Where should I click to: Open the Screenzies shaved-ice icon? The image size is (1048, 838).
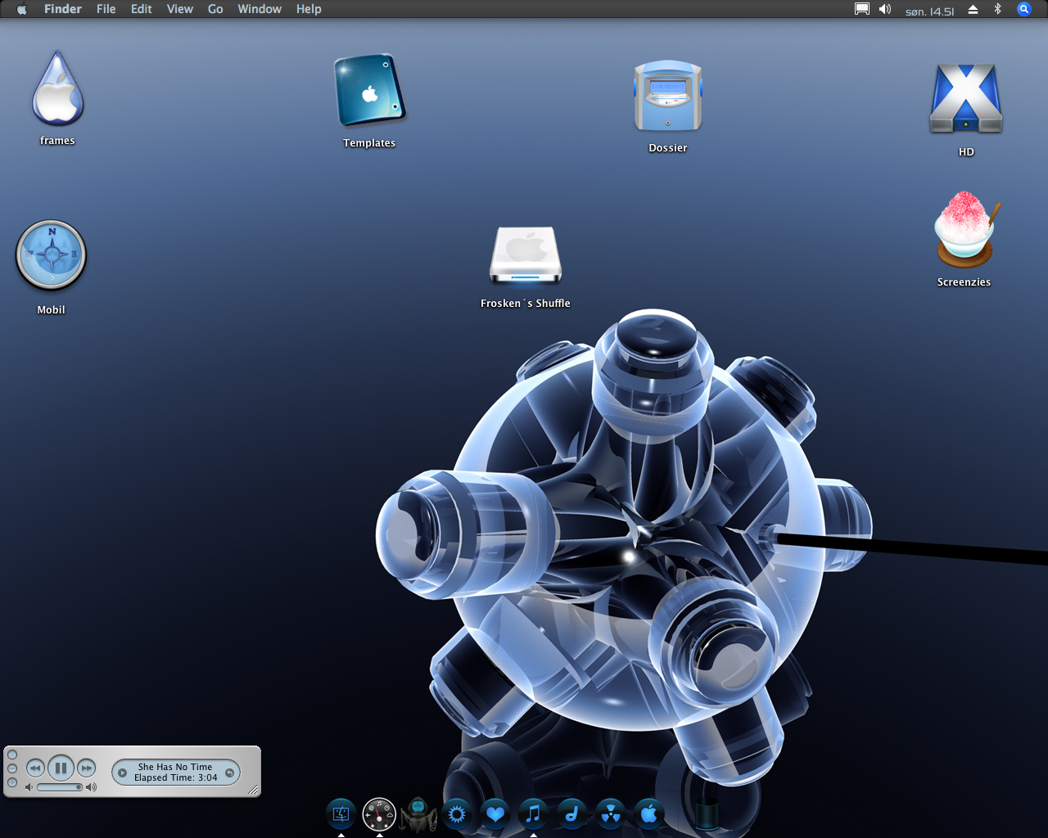pos(965,229)
